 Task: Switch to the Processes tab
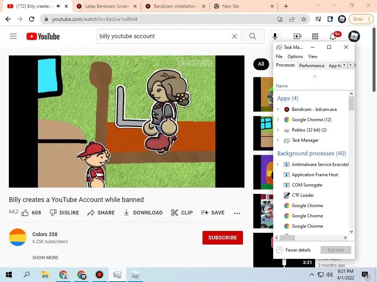(x=285, y=65)
